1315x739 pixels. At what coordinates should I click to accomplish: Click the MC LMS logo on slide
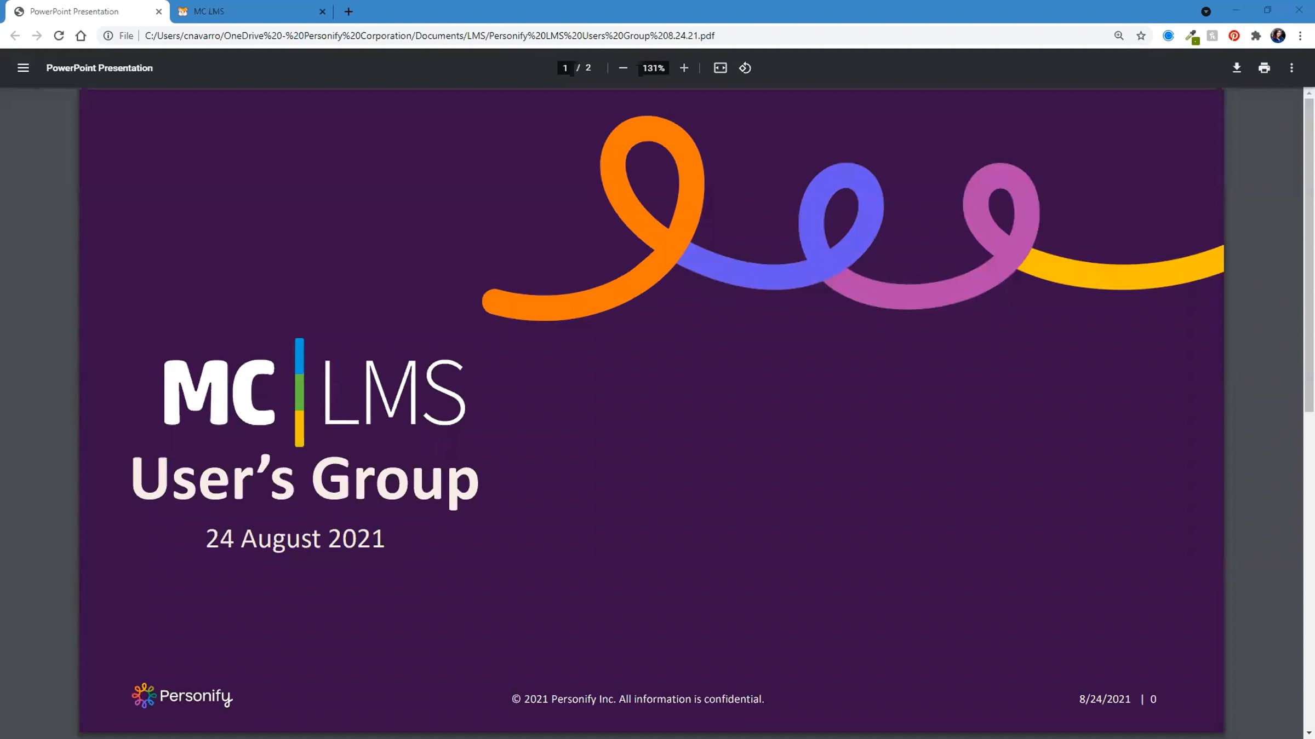pyautogui.click(x=315, y=392)
